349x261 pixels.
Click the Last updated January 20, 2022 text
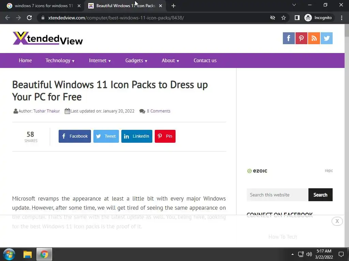click(x=102, y=111)
